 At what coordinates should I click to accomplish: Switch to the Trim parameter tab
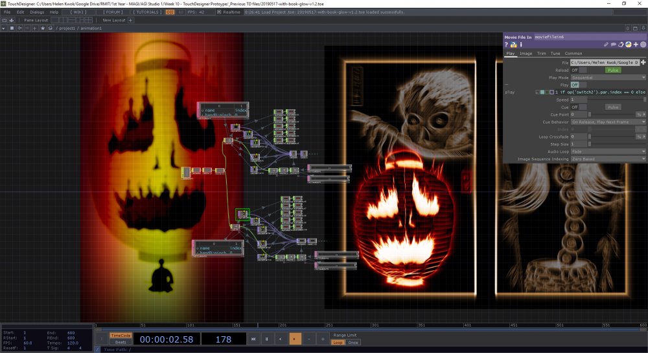pos(541,54)
